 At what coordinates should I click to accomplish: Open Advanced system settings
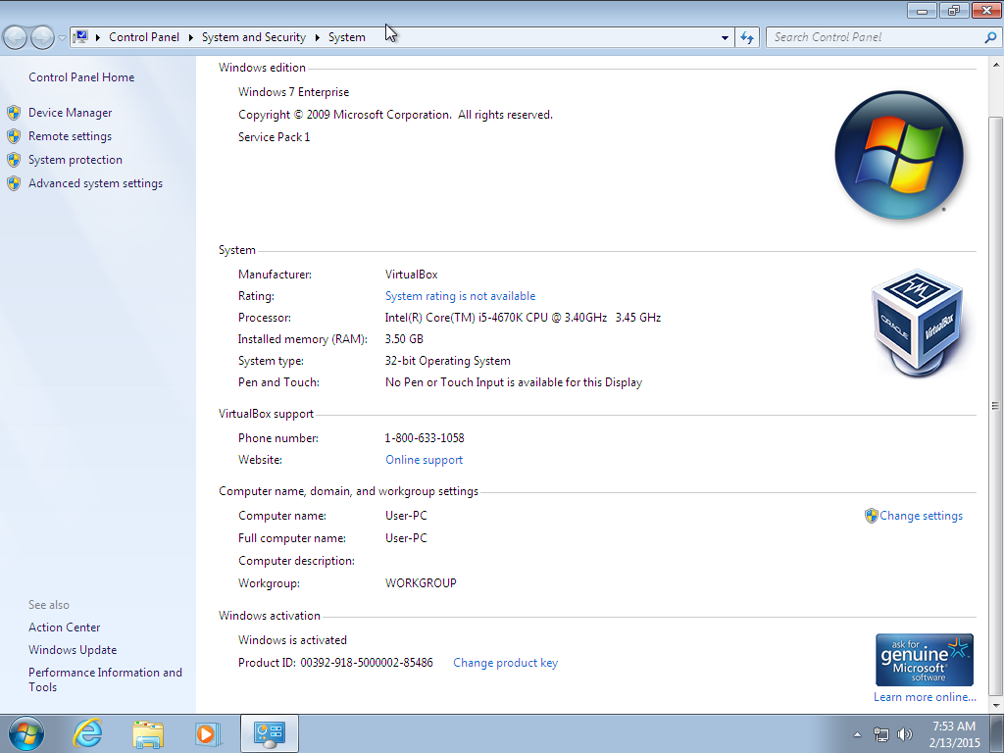point(95,183)
